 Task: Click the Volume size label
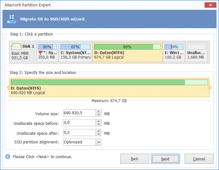tap(47, 114)
